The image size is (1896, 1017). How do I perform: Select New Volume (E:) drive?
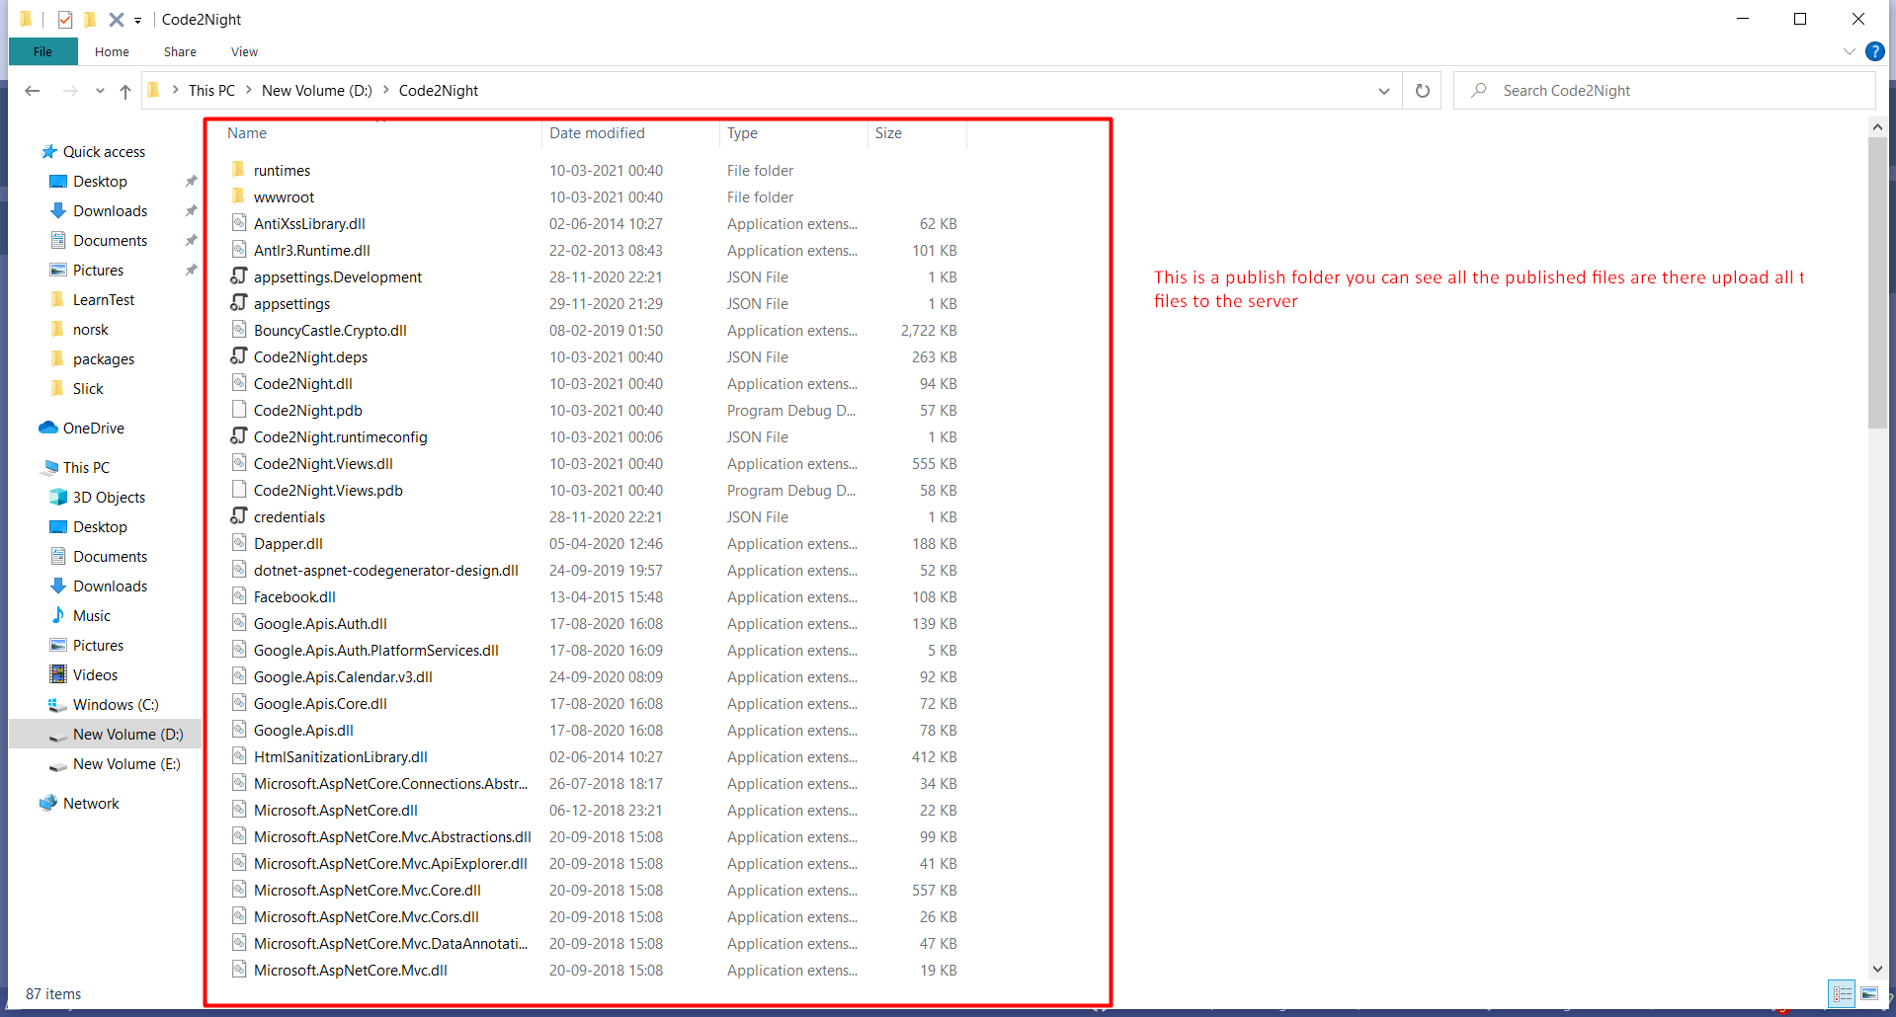[126, 764]
